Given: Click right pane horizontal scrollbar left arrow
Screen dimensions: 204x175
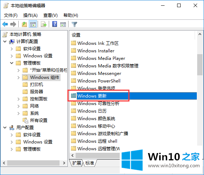Looking at the screenshot, I should 72,155.
